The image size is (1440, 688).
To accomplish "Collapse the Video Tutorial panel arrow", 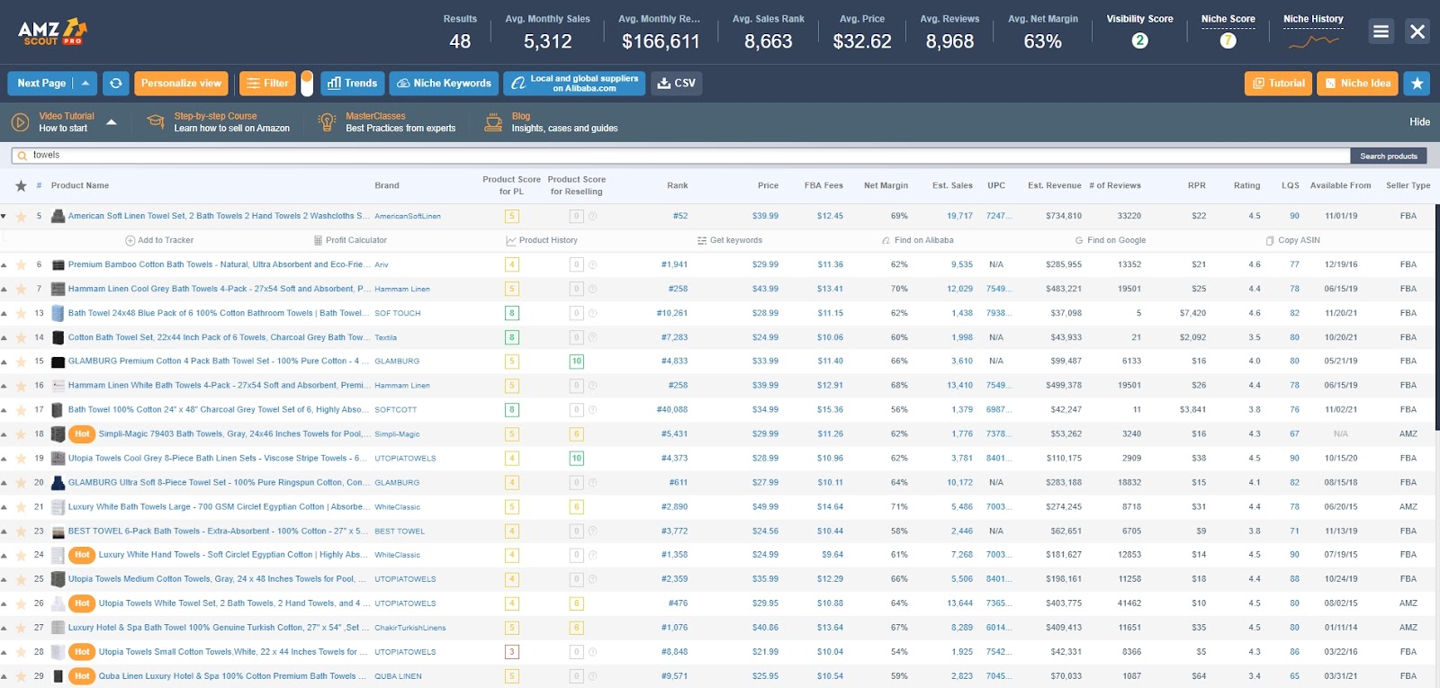I will [x=112, y=122].
